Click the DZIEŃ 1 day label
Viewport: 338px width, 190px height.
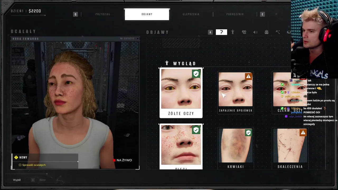[17, 11]
